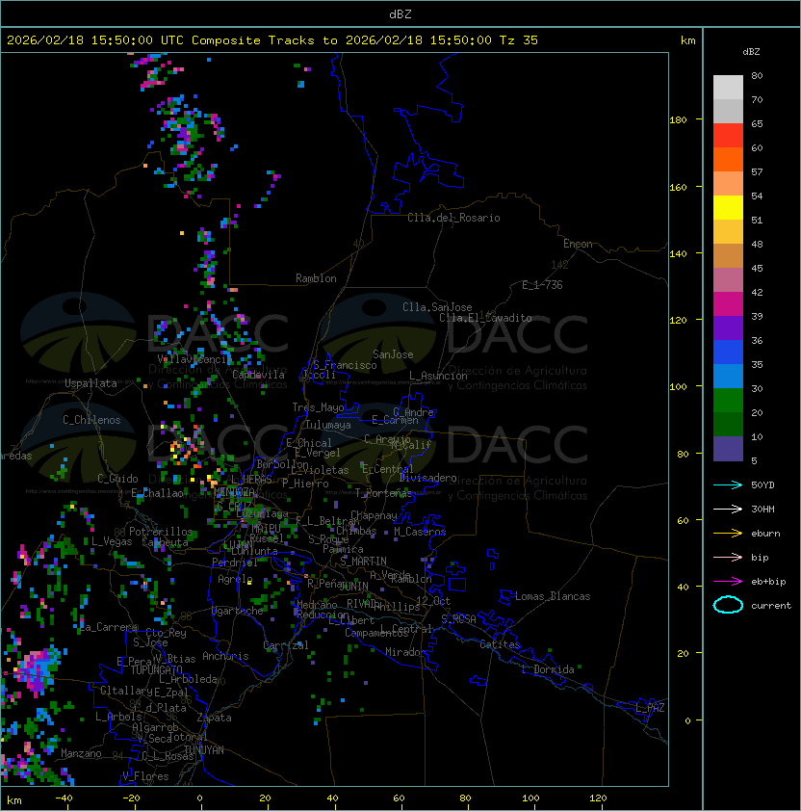Click the cyan 50YD arrow symbol
Image resolution: width=801 pixels, height=811 pixels.
728,485
